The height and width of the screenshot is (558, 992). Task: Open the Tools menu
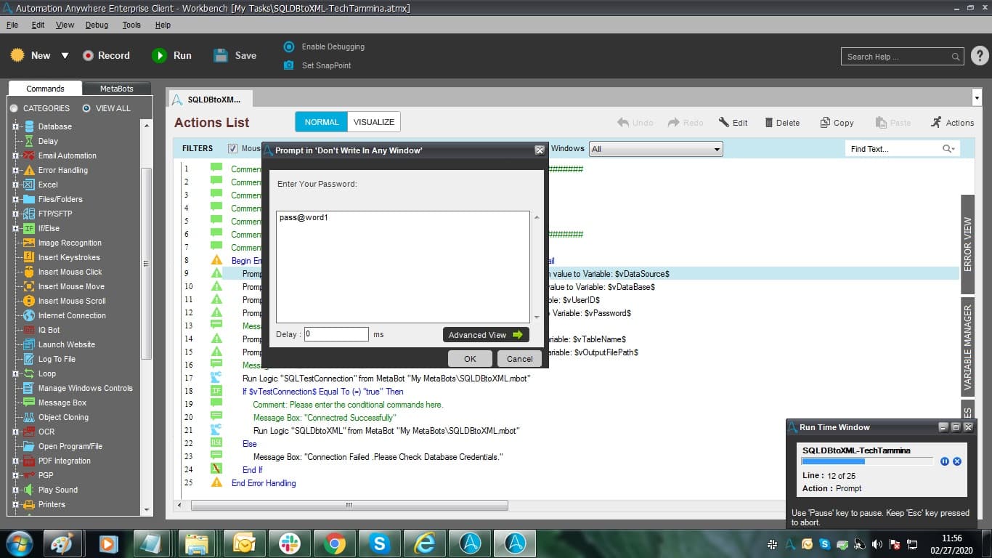point(131,25)
